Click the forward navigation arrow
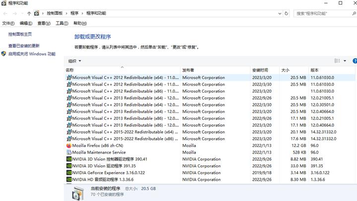The image size is (357, 201). point(14,13)
